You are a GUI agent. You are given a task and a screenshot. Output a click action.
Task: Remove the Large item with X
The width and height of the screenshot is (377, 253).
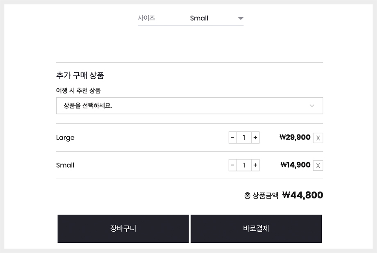[318, 138]
